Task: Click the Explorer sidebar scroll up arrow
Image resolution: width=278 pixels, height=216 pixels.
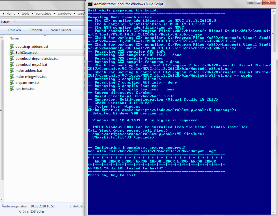Action: click(2, 37)
